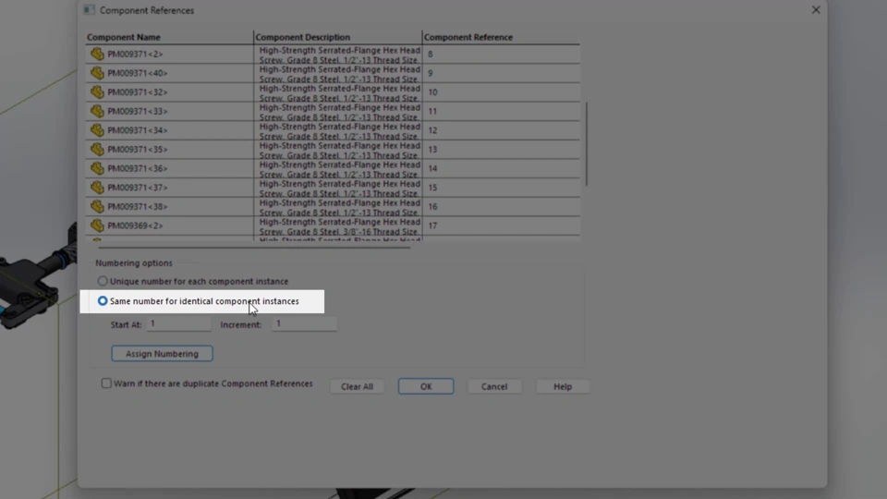The image size is (887, 499).
Task: Select the PM009371<38> component name
Action: click(x=138, y=206)
